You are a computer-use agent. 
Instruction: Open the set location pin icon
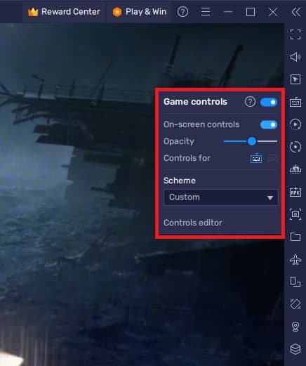click(x=295, y=327)
